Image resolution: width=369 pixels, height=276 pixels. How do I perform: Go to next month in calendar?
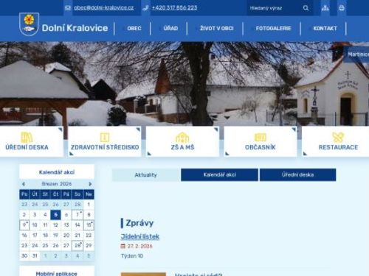tap(90, 184)
